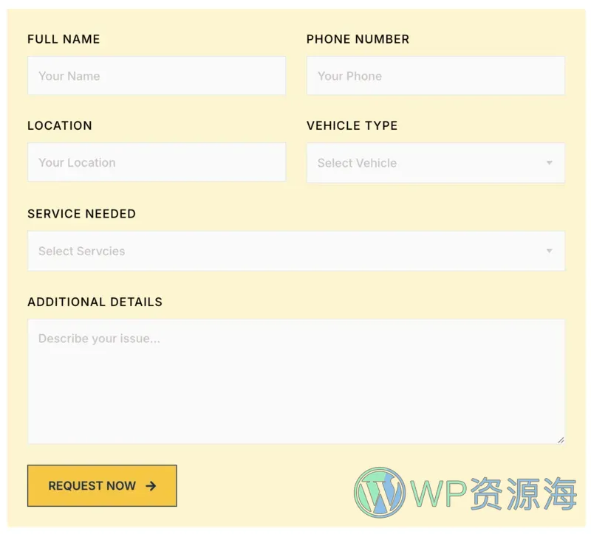Open the Select Vehicle dropdown
Image resolution: width=591 pixels, height=534 pixels.
click(x=436, y=162)
